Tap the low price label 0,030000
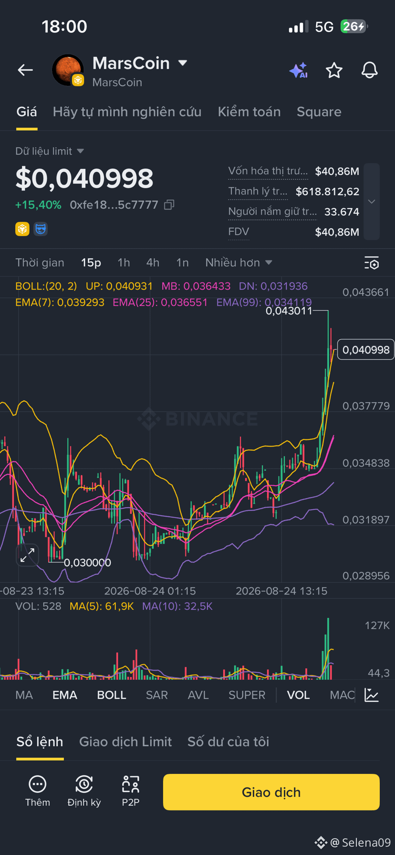The image size is (395, 855). pyautogui.click(x=87, y=563)
